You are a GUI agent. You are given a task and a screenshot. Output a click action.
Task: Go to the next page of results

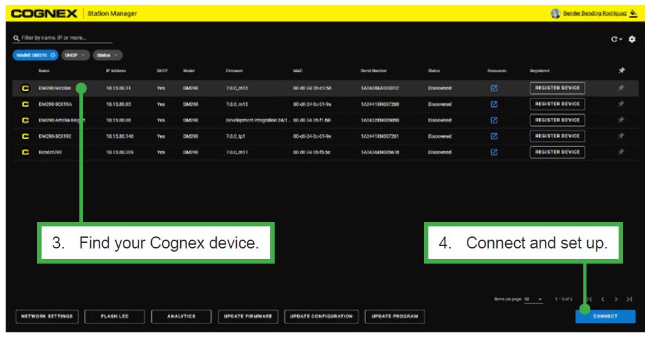pos(616,299)
